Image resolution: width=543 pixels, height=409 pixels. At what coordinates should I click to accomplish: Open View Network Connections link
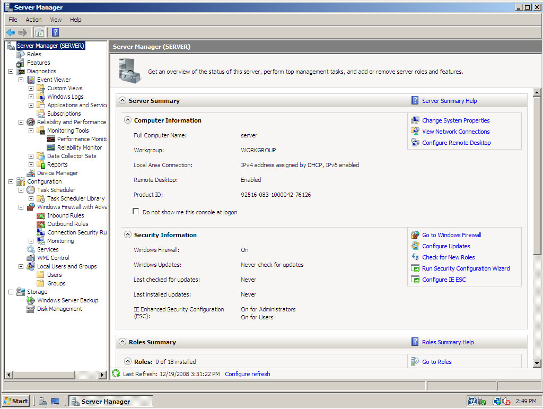456,132
